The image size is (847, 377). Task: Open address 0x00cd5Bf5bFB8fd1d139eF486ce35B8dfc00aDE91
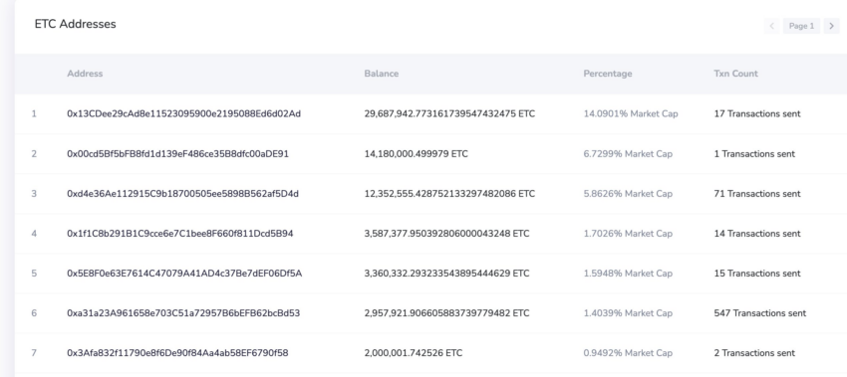pyautogui.click(x=177, y=154)
